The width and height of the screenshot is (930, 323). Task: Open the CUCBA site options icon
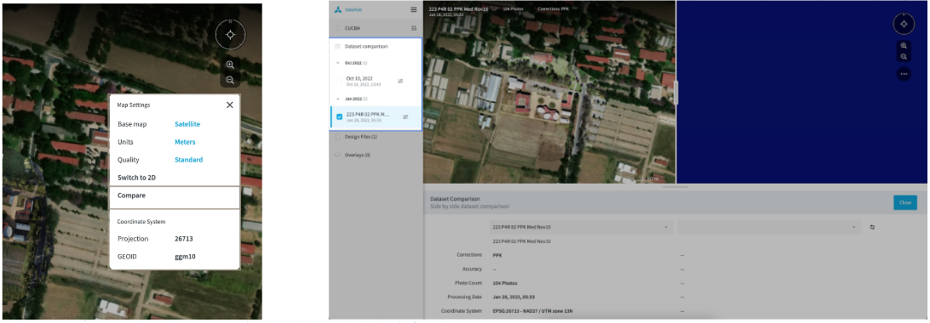[413, 28]
